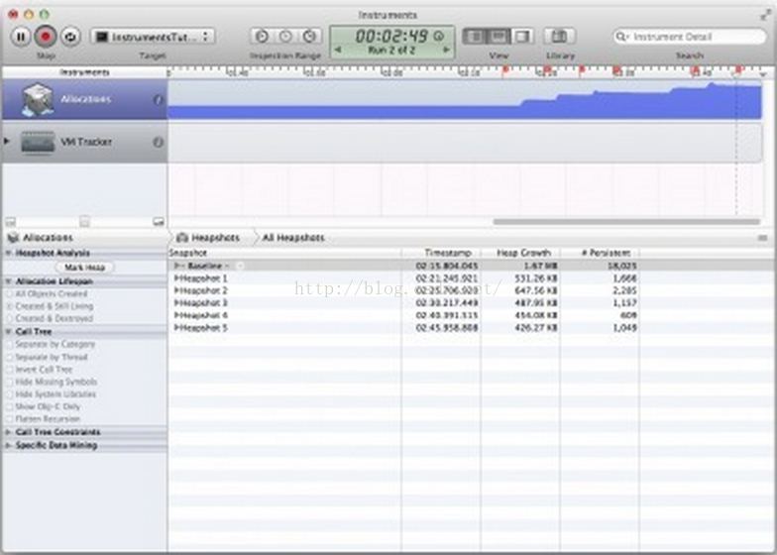This screenshot has width=777, height=555.
Task: Expand Call Tree Constraints section
Action: click(8, 432)
